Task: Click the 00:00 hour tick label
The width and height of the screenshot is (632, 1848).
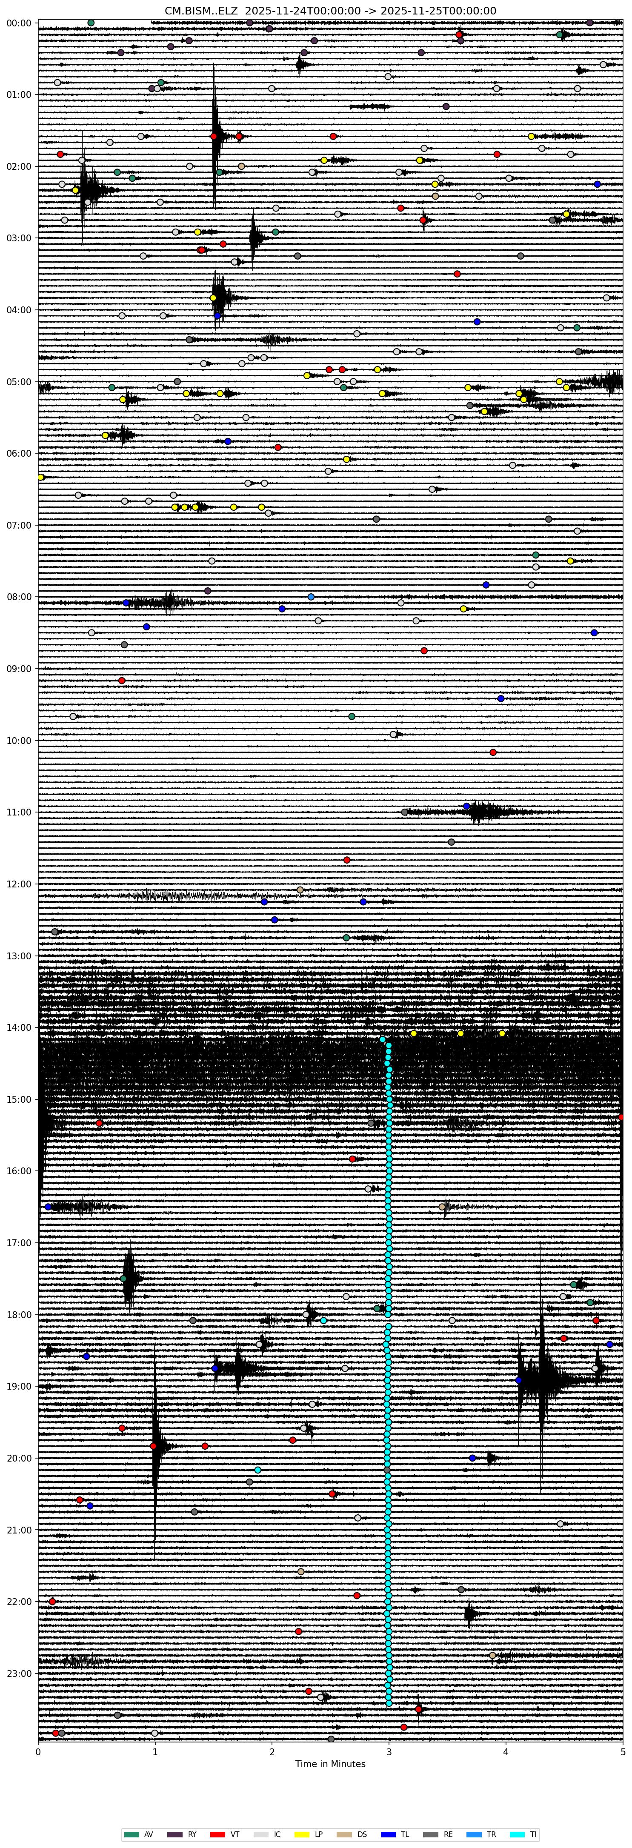Action: coord(20,23)
